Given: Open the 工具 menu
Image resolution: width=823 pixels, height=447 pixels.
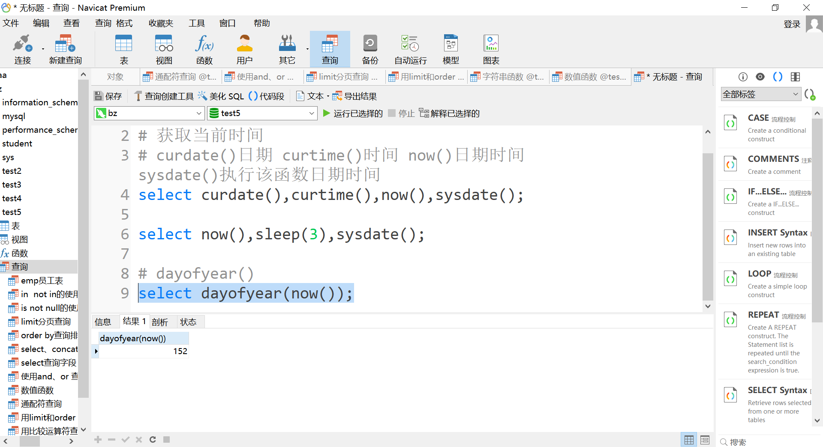Looking at the screenshot, I should [x=197, y=23].
